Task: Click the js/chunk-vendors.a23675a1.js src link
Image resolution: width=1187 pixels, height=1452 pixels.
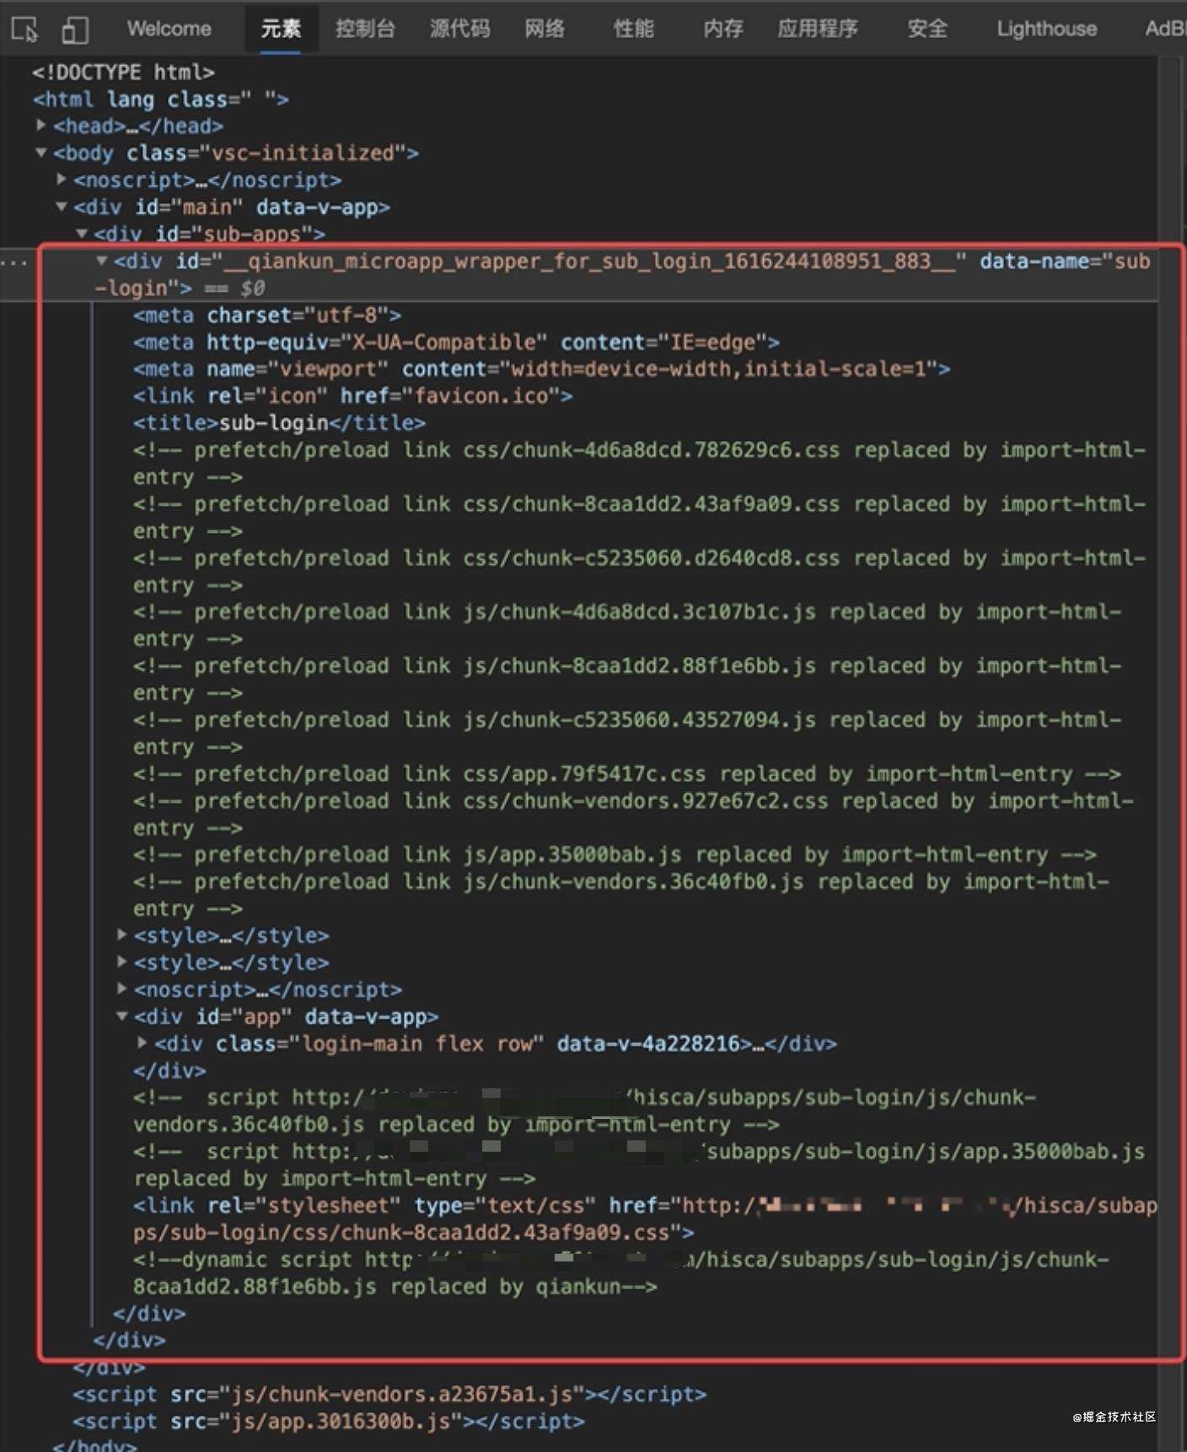Action: (401, 1395)
